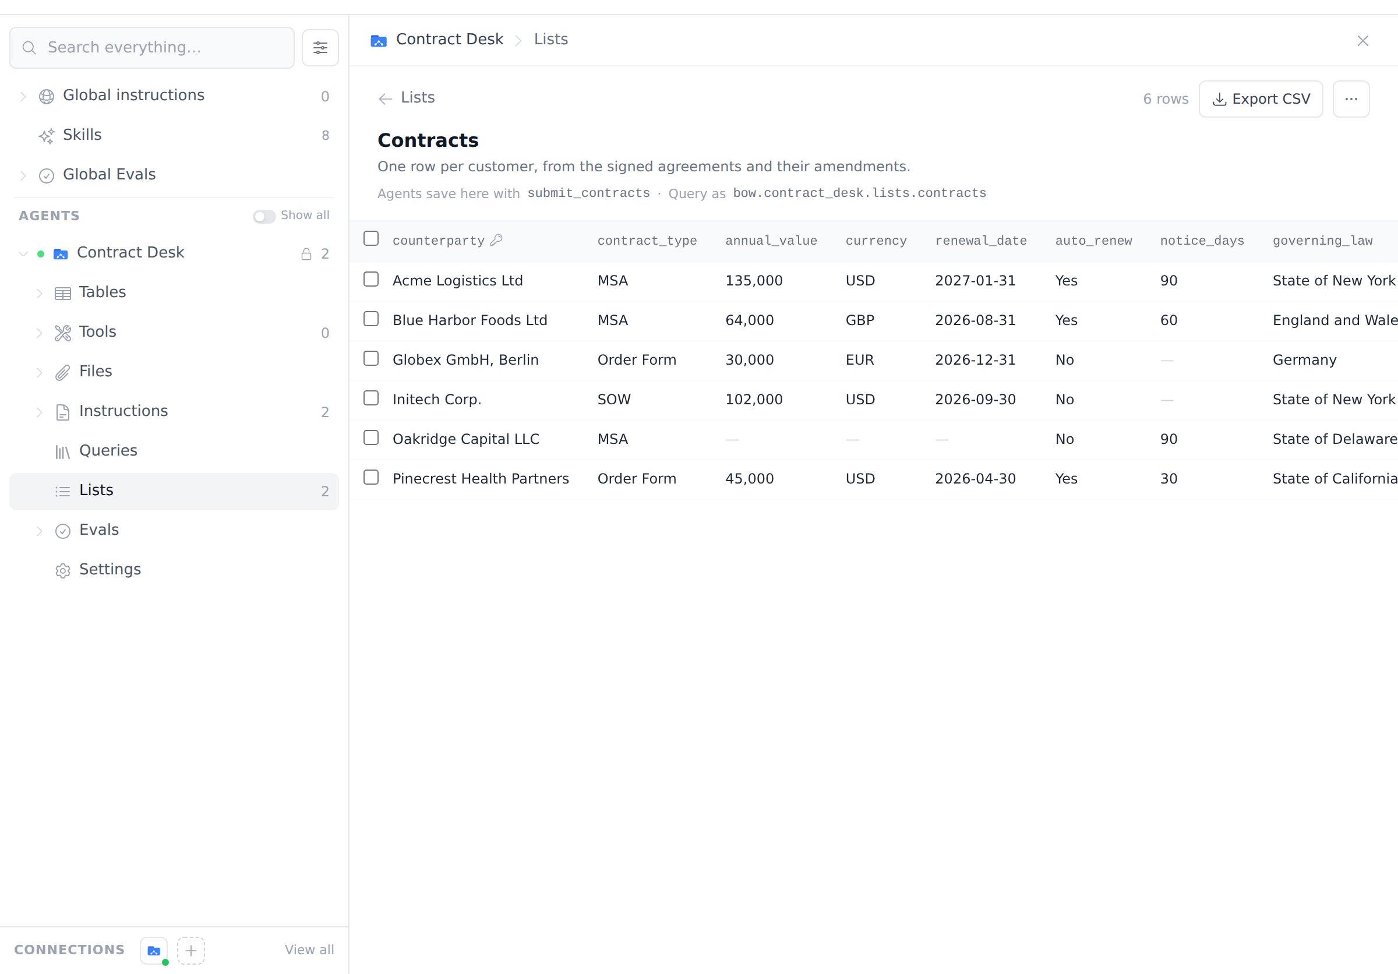Screen dimensions: 1398x974
Task: Click the Instructions document icon
Action: [63, 411]
